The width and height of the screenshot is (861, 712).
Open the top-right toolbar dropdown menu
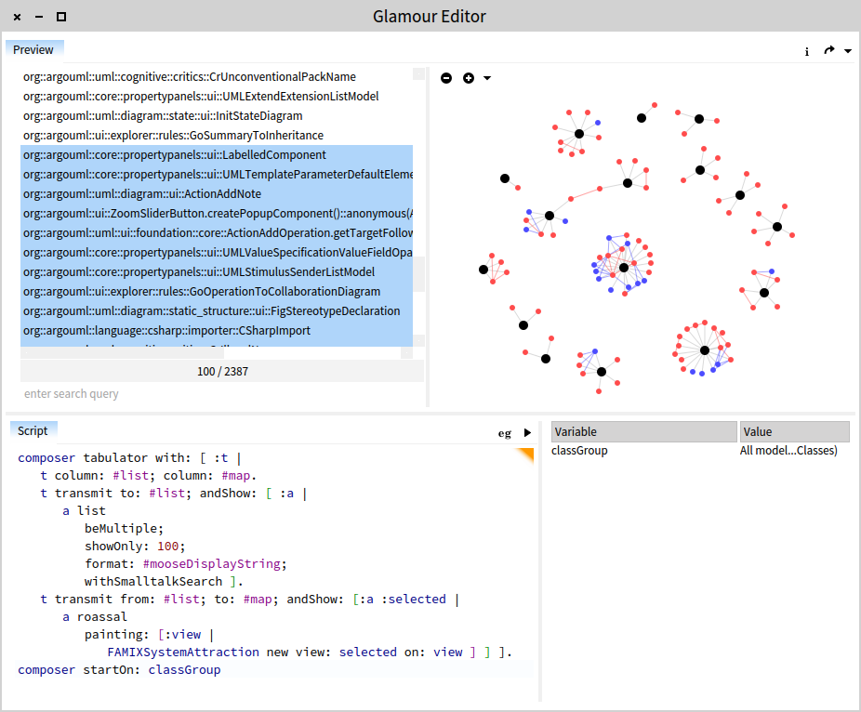point(848,51)
